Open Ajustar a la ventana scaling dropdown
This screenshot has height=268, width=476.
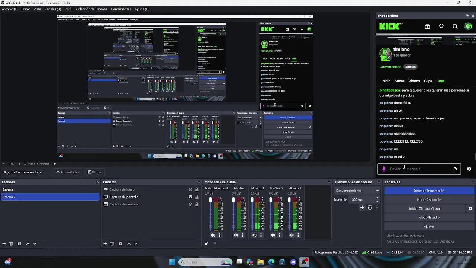click(x=55, y=164)
